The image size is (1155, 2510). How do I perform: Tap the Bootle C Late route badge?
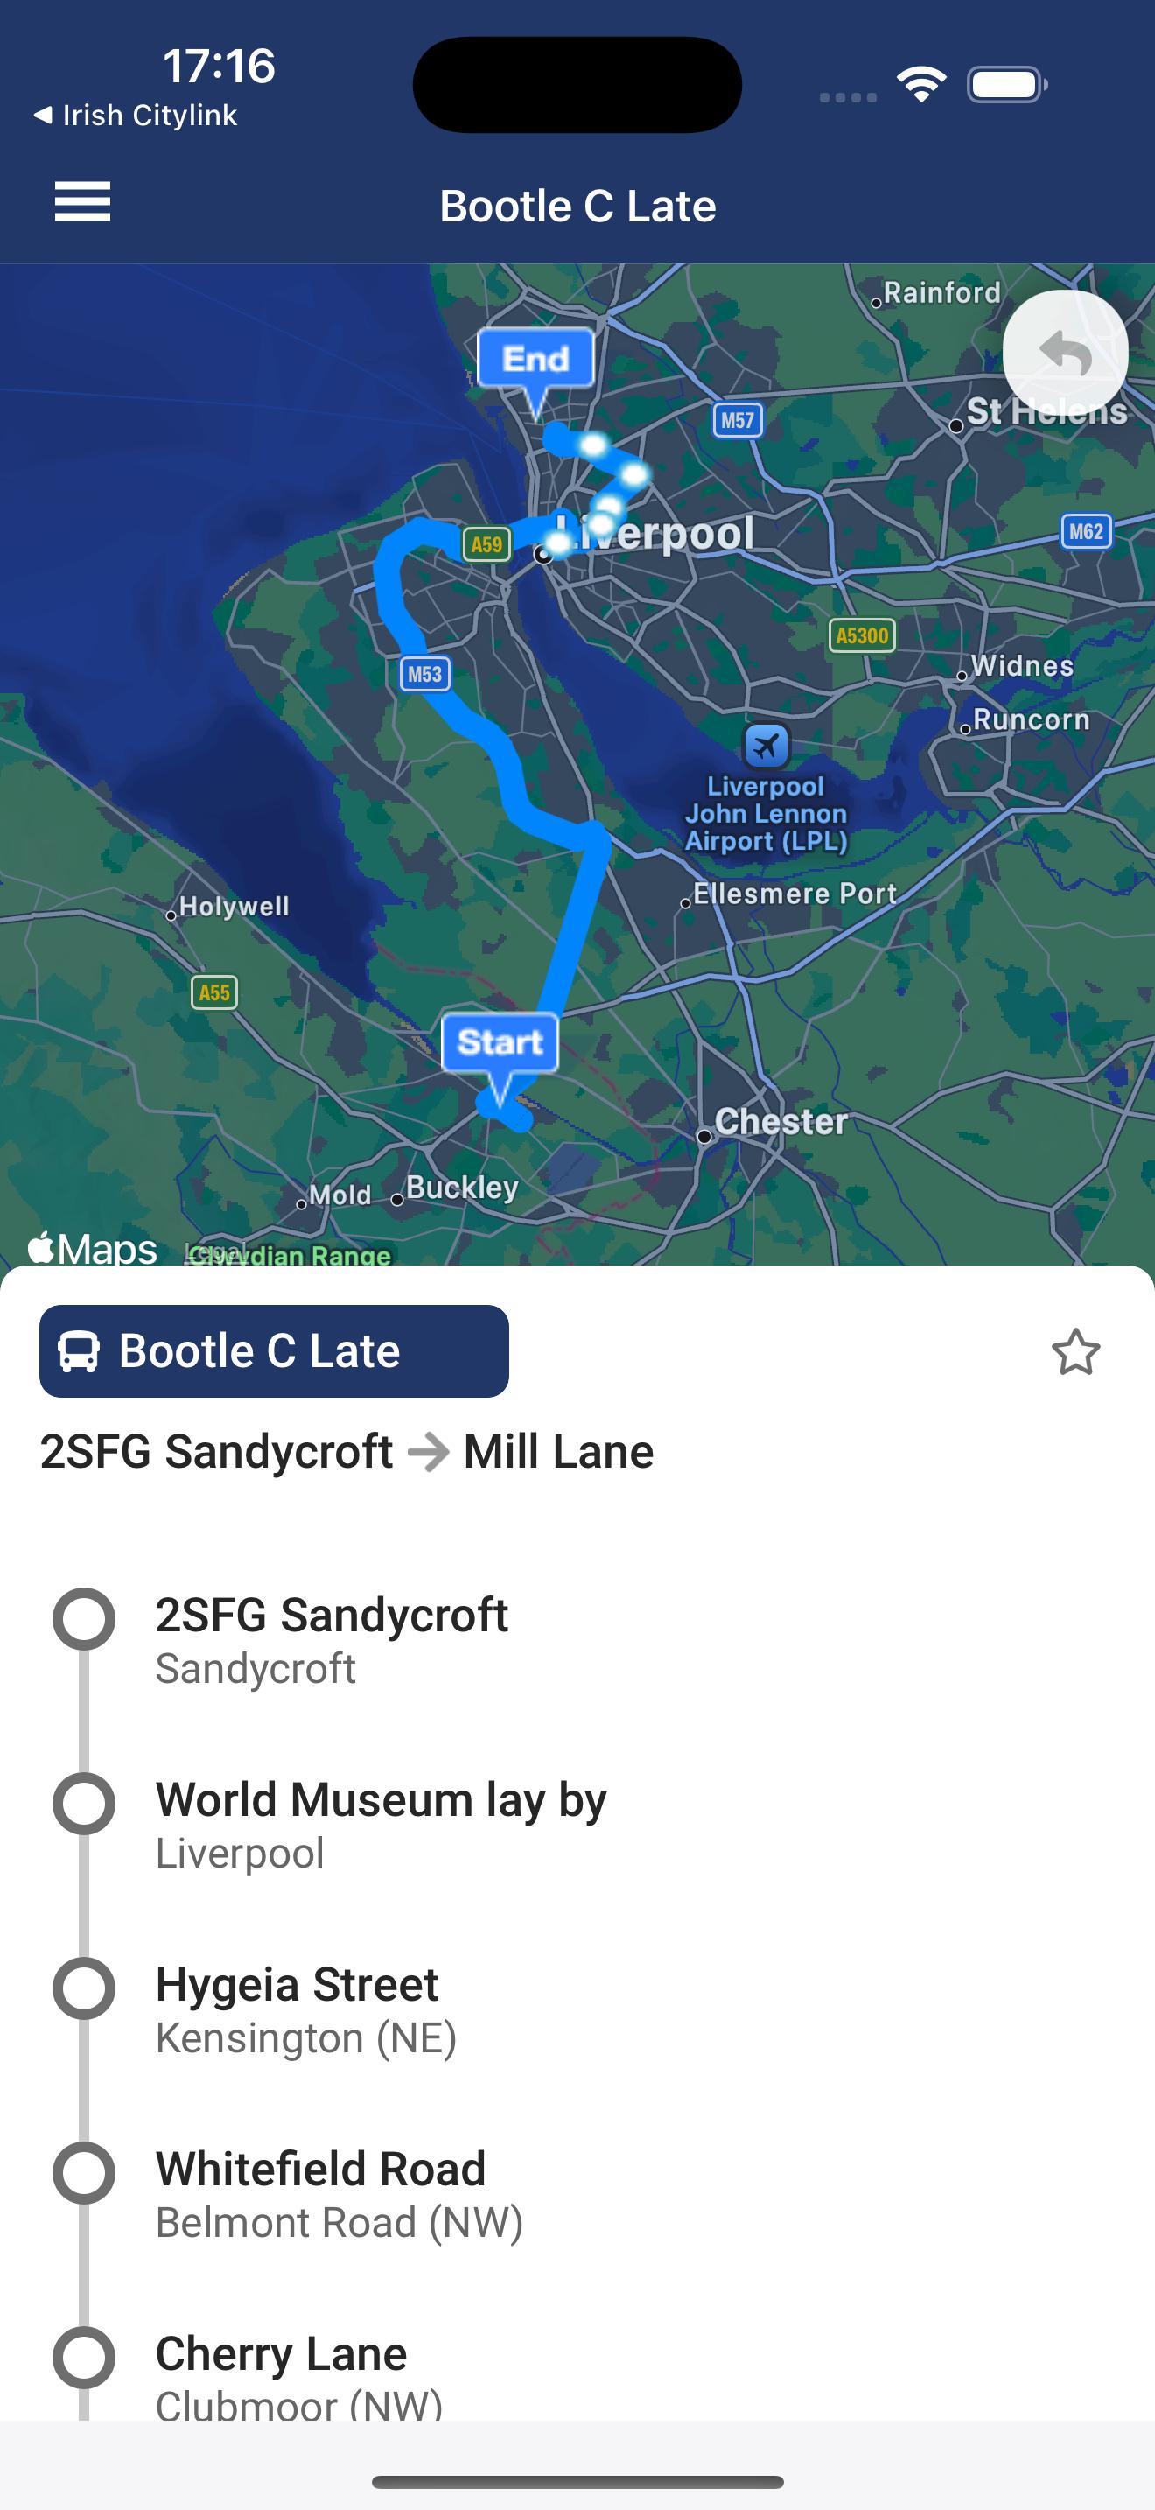pyautogui.click(x=274, y=1351)
